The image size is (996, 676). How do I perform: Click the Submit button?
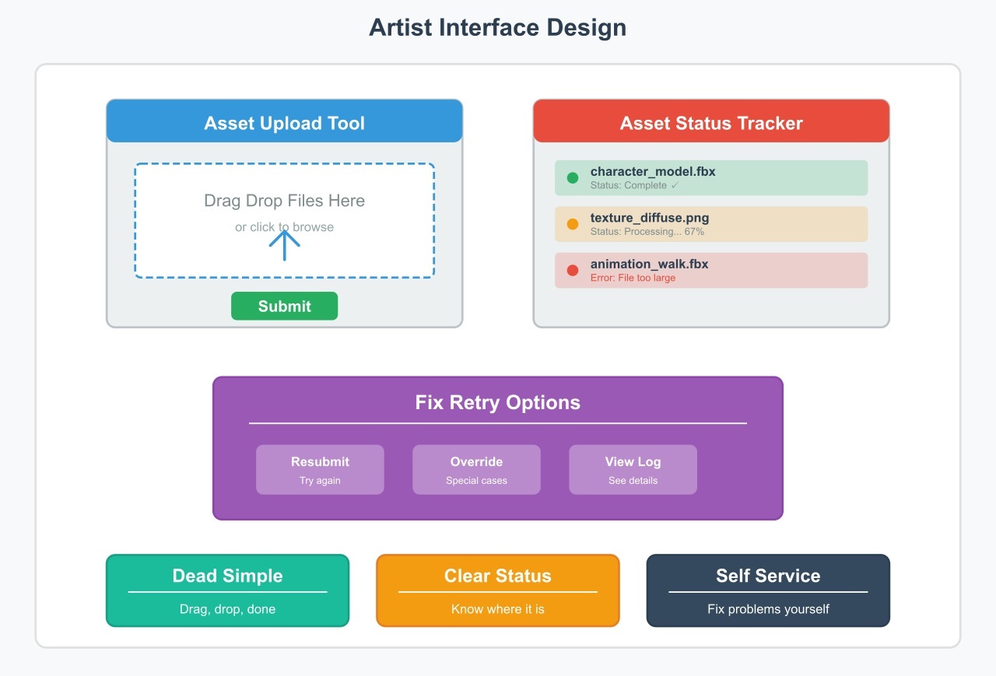coord(284,306)
